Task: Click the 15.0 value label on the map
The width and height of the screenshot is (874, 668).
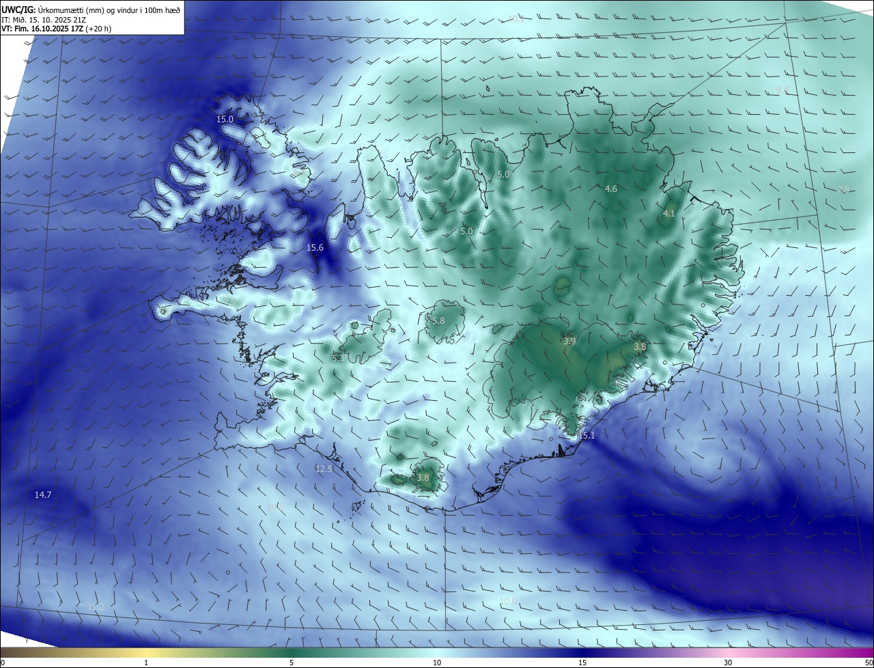Action: click(225, 119)
